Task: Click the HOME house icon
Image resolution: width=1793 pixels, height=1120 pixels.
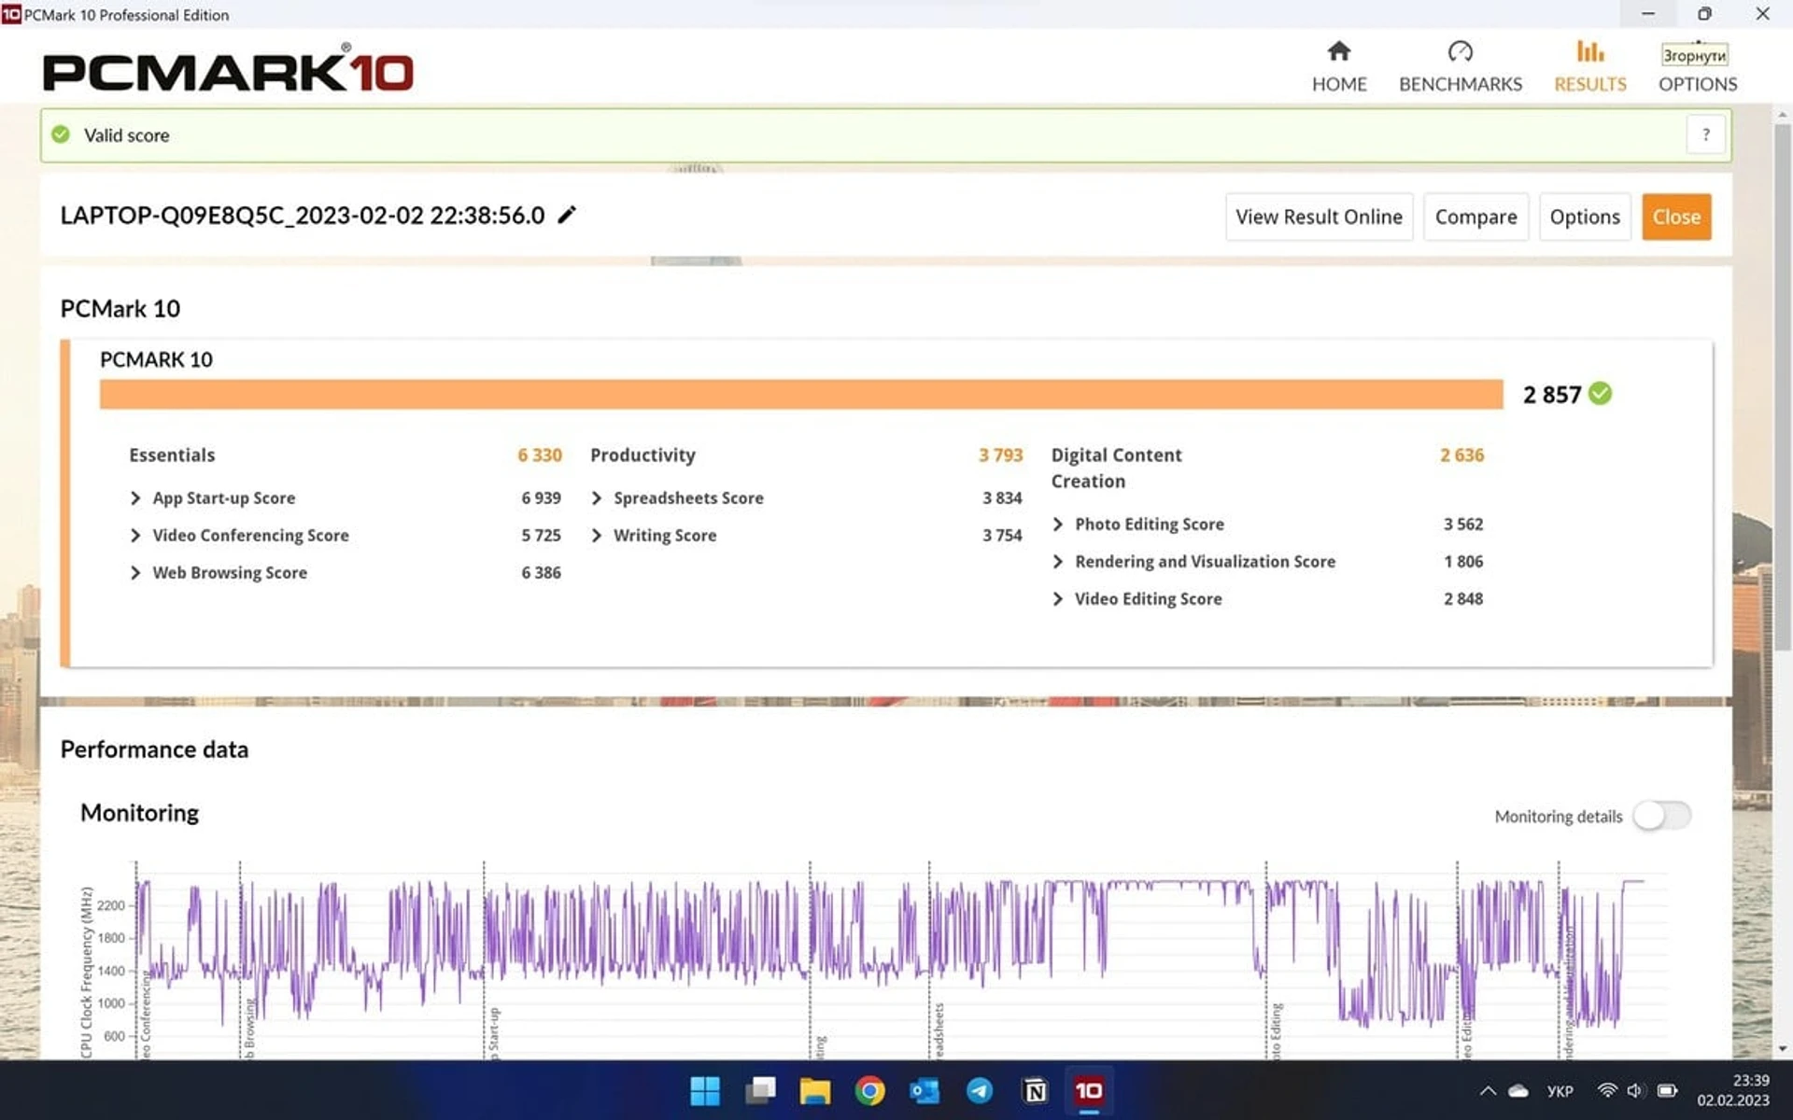Action: [1338, 50]
